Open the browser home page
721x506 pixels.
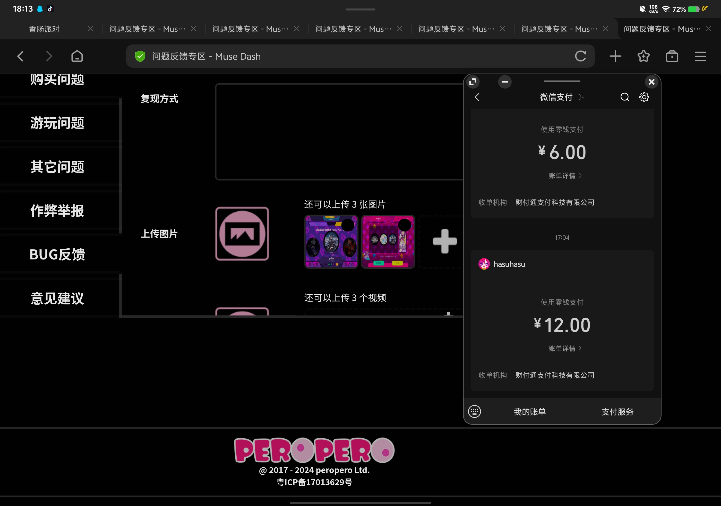77,56
